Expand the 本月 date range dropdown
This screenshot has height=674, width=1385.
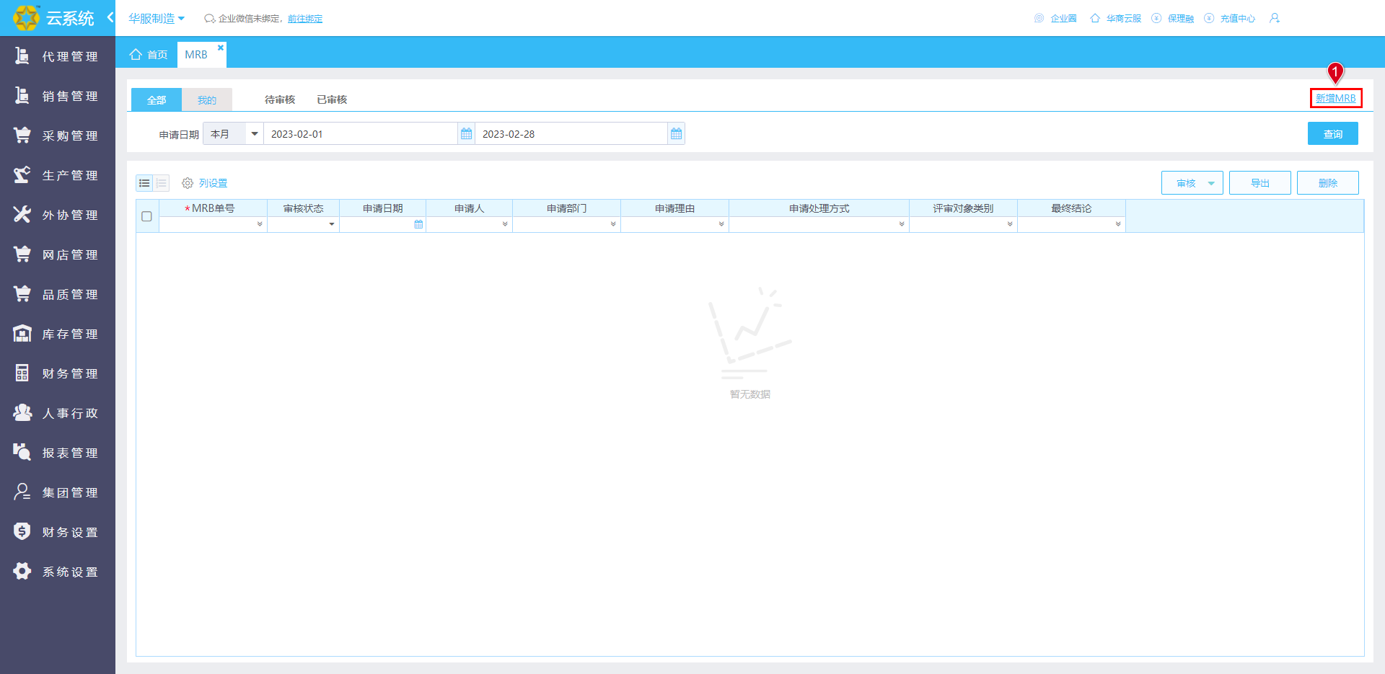tap(254, 133)
